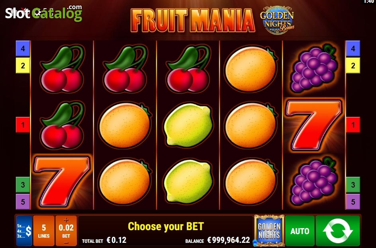The image size is (376, 248).
Task: Open the paytable dollar icon
Action: pos(24,231)
